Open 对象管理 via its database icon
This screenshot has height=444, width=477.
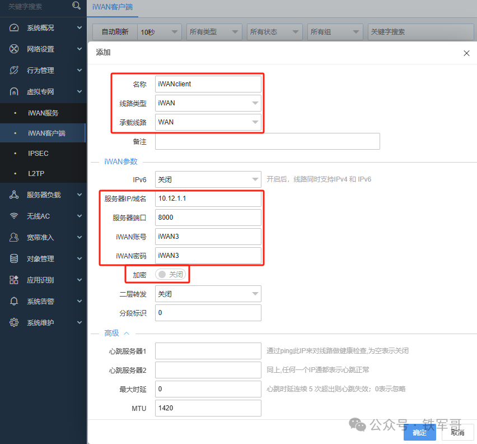tap(13, 258)
